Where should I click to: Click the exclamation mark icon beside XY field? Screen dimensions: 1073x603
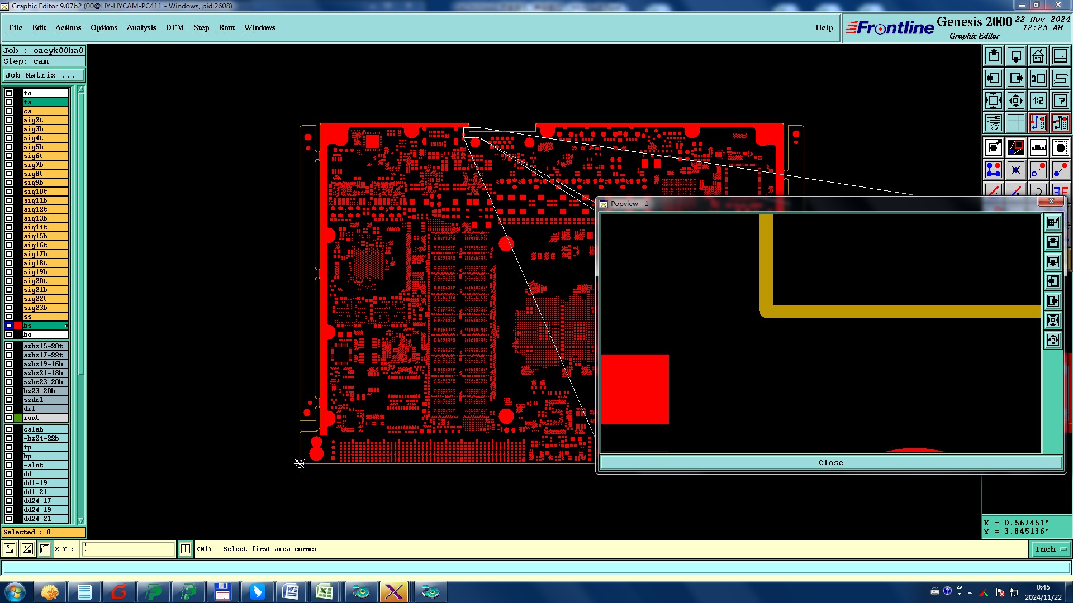186,549
